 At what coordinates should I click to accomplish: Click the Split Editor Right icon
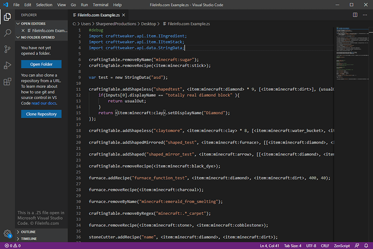pyautogui.click(x=354, y=15)
